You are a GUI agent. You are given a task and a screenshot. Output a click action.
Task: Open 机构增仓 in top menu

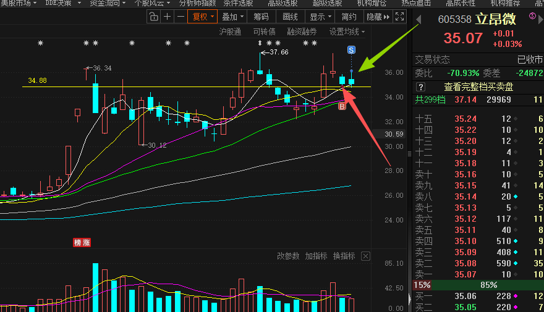point(372,4)
